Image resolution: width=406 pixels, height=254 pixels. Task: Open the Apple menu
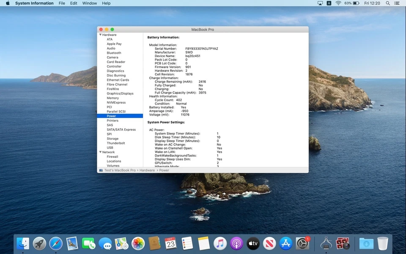[x=8, y=3]
